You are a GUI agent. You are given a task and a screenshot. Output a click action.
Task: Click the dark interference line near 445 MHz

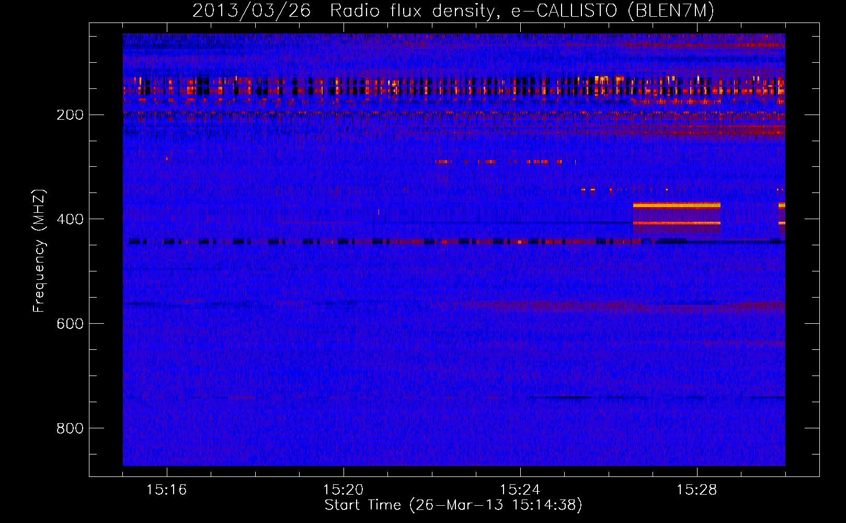[454, 242]
